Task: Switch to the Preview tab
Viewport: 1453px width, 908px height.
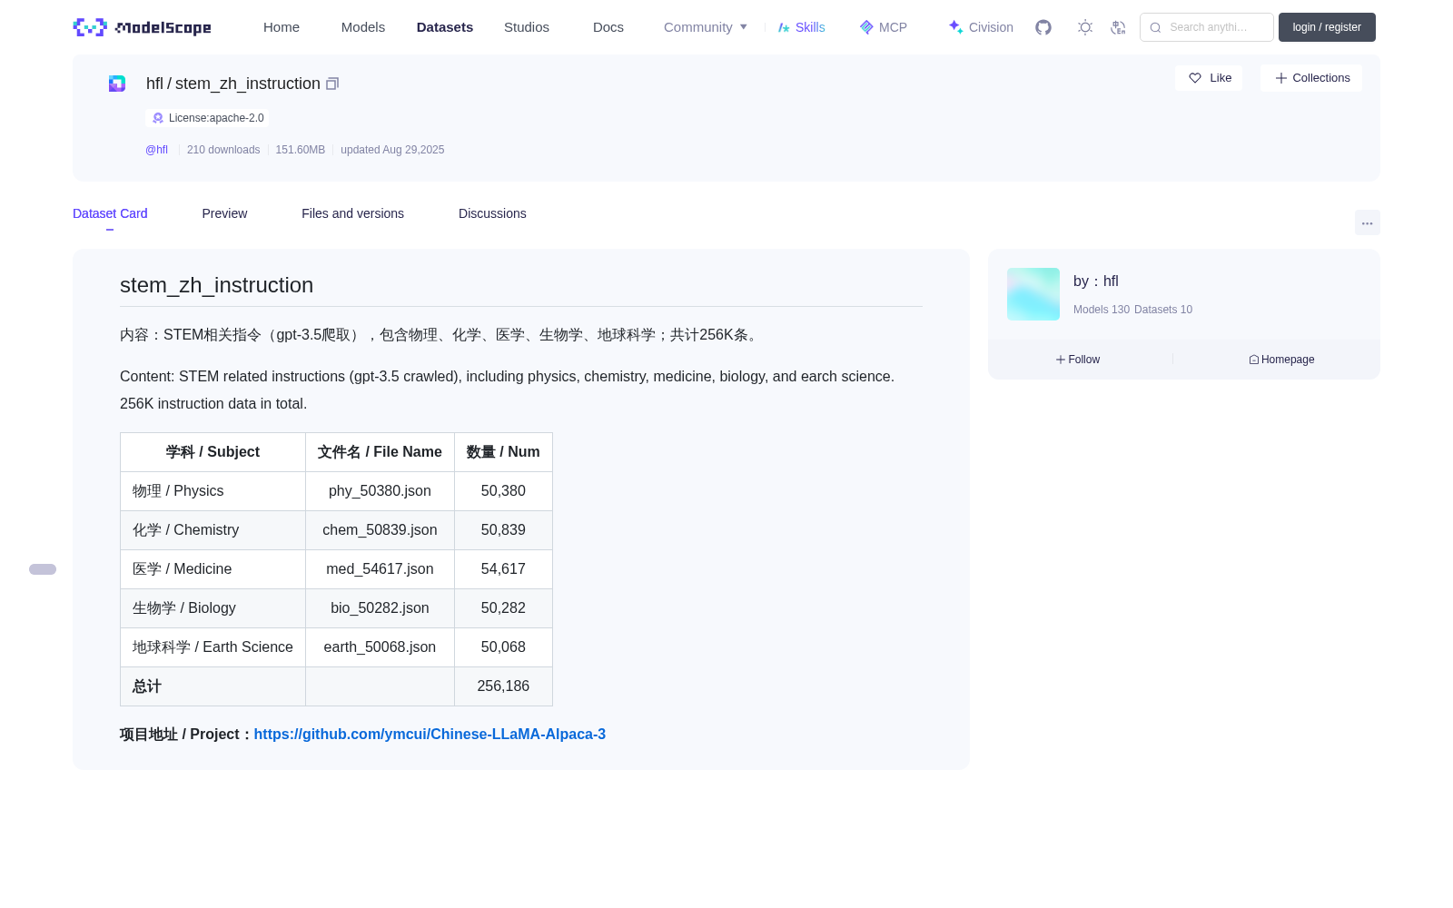Action: 224,213
